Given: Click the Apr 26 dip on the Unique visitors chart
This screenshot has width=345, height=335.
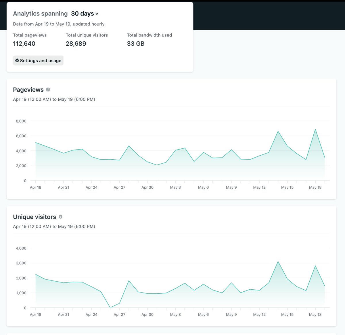Looking at the screenshot, I should [x=110, y=307].
